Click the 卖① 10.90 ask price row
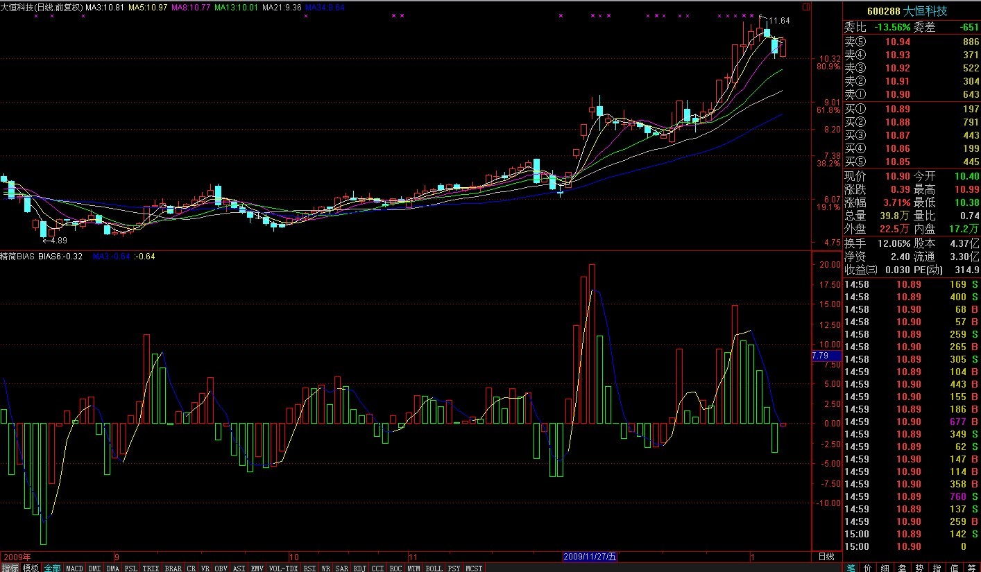 tap(912, 94)
